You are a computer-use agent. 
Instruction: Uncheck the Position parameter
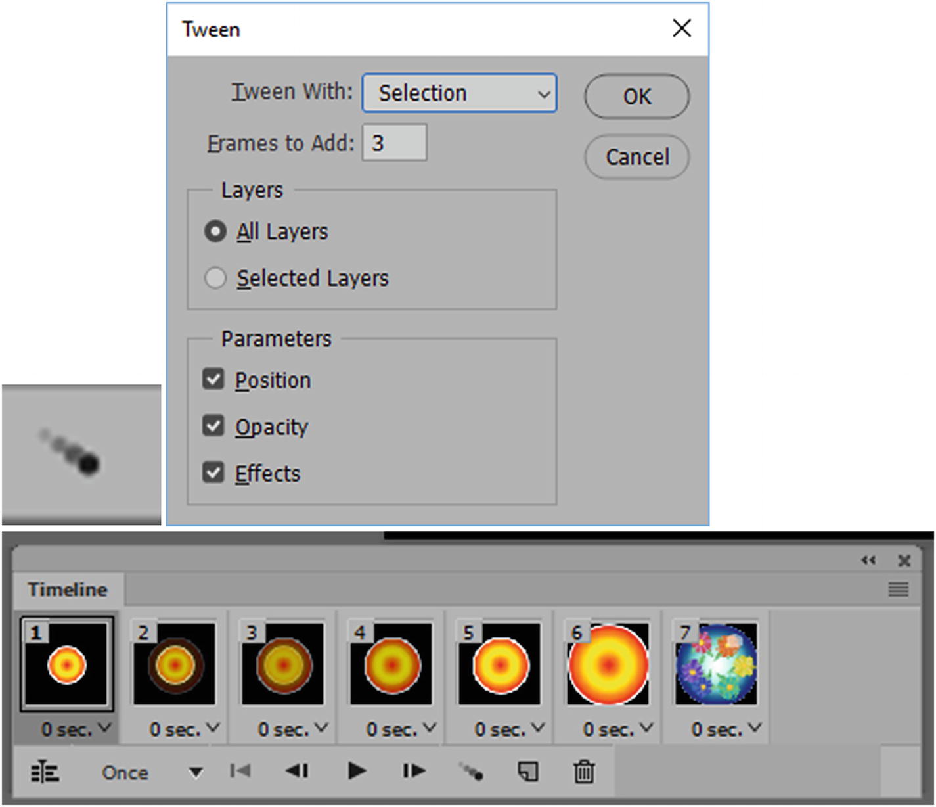[213, 379]
